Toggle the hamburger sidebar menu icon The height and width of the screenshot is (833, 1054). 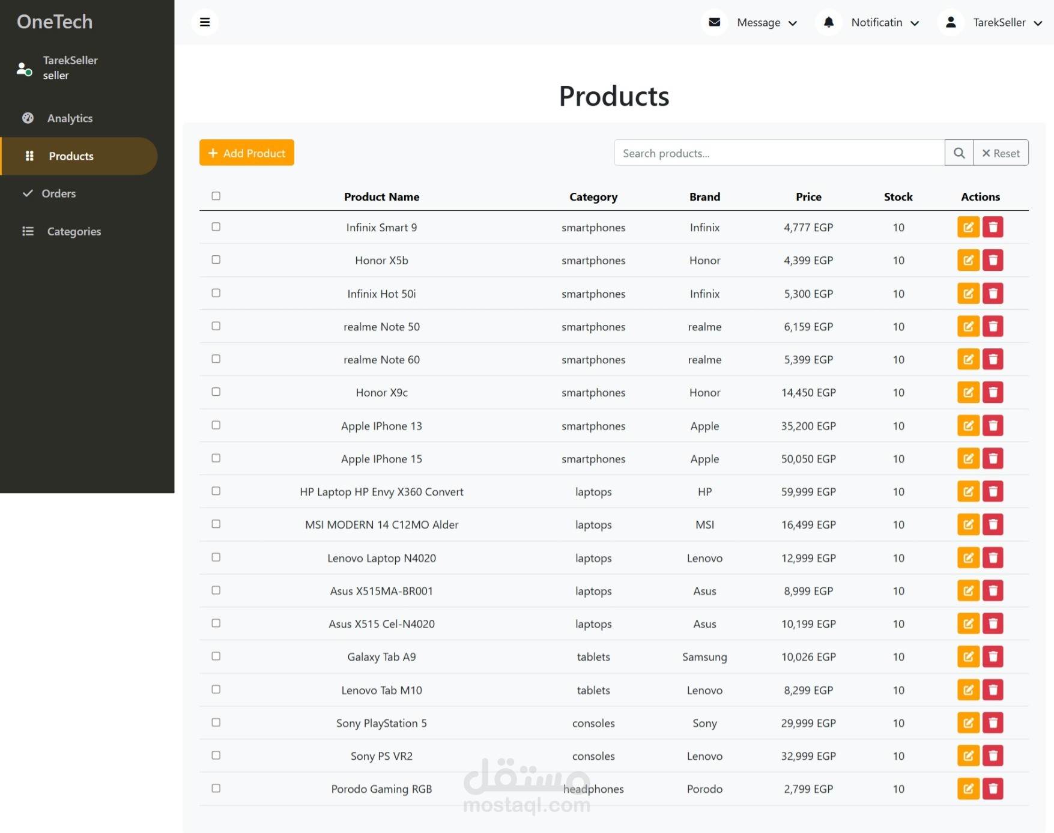click(x=205, y=22)
